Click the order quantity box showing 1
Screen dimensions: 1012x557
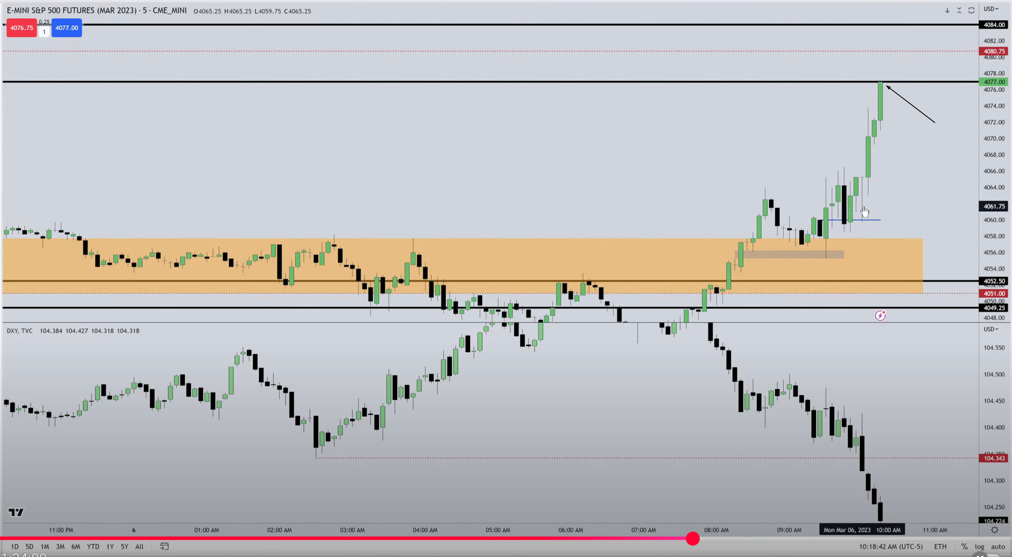coord(44,32)
